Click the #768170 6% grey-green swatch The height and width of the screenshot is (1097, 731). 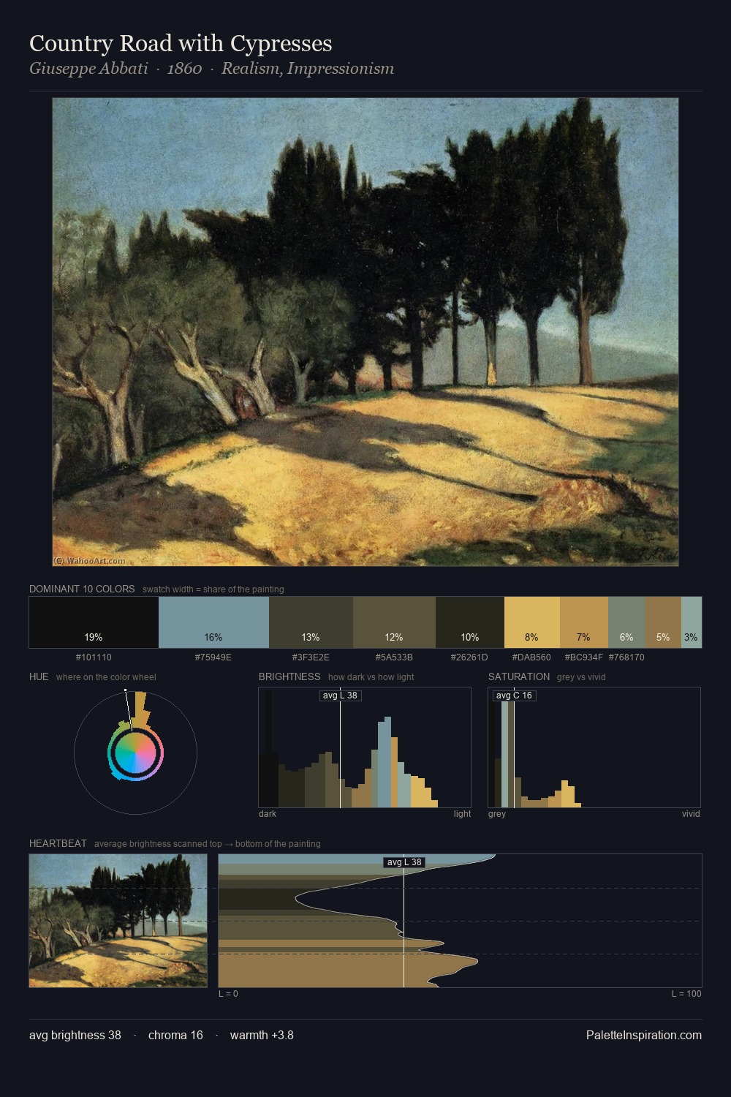pyautogui.click(x=626, y=622)
